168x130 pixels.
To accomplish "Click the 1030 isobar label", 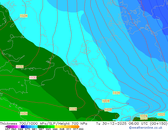I will point(33,77).
